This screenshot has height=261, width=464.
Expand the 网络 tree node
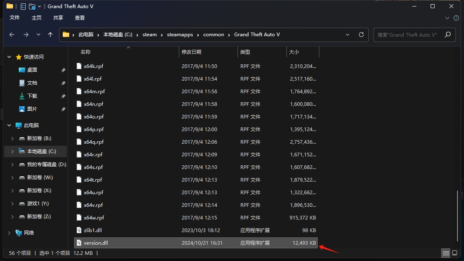click(x=9, y=233)
